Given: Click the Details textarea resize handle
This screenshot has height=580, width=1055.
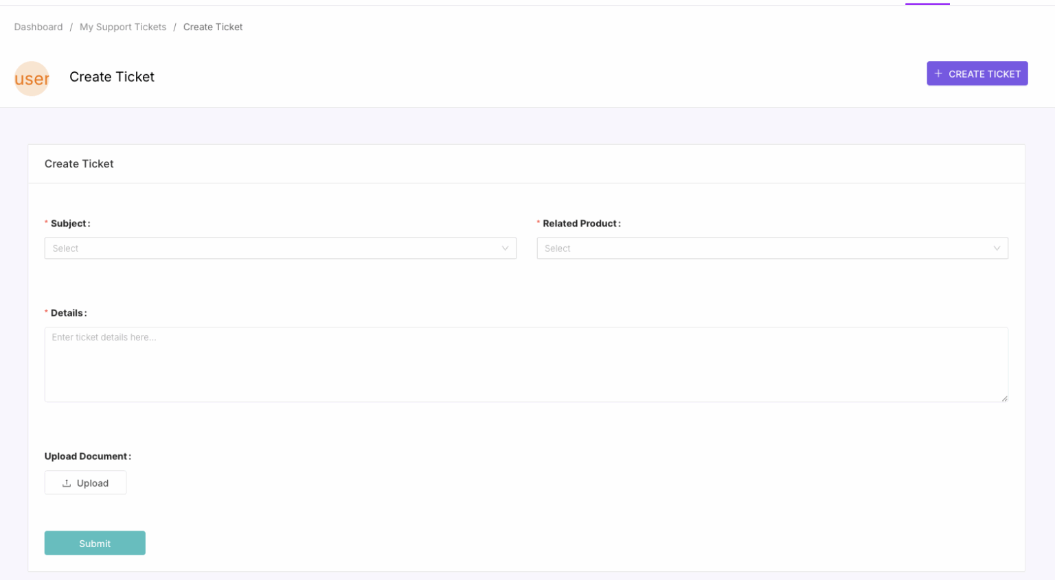Looking at the screenshot, I should tap(1004, 398).
